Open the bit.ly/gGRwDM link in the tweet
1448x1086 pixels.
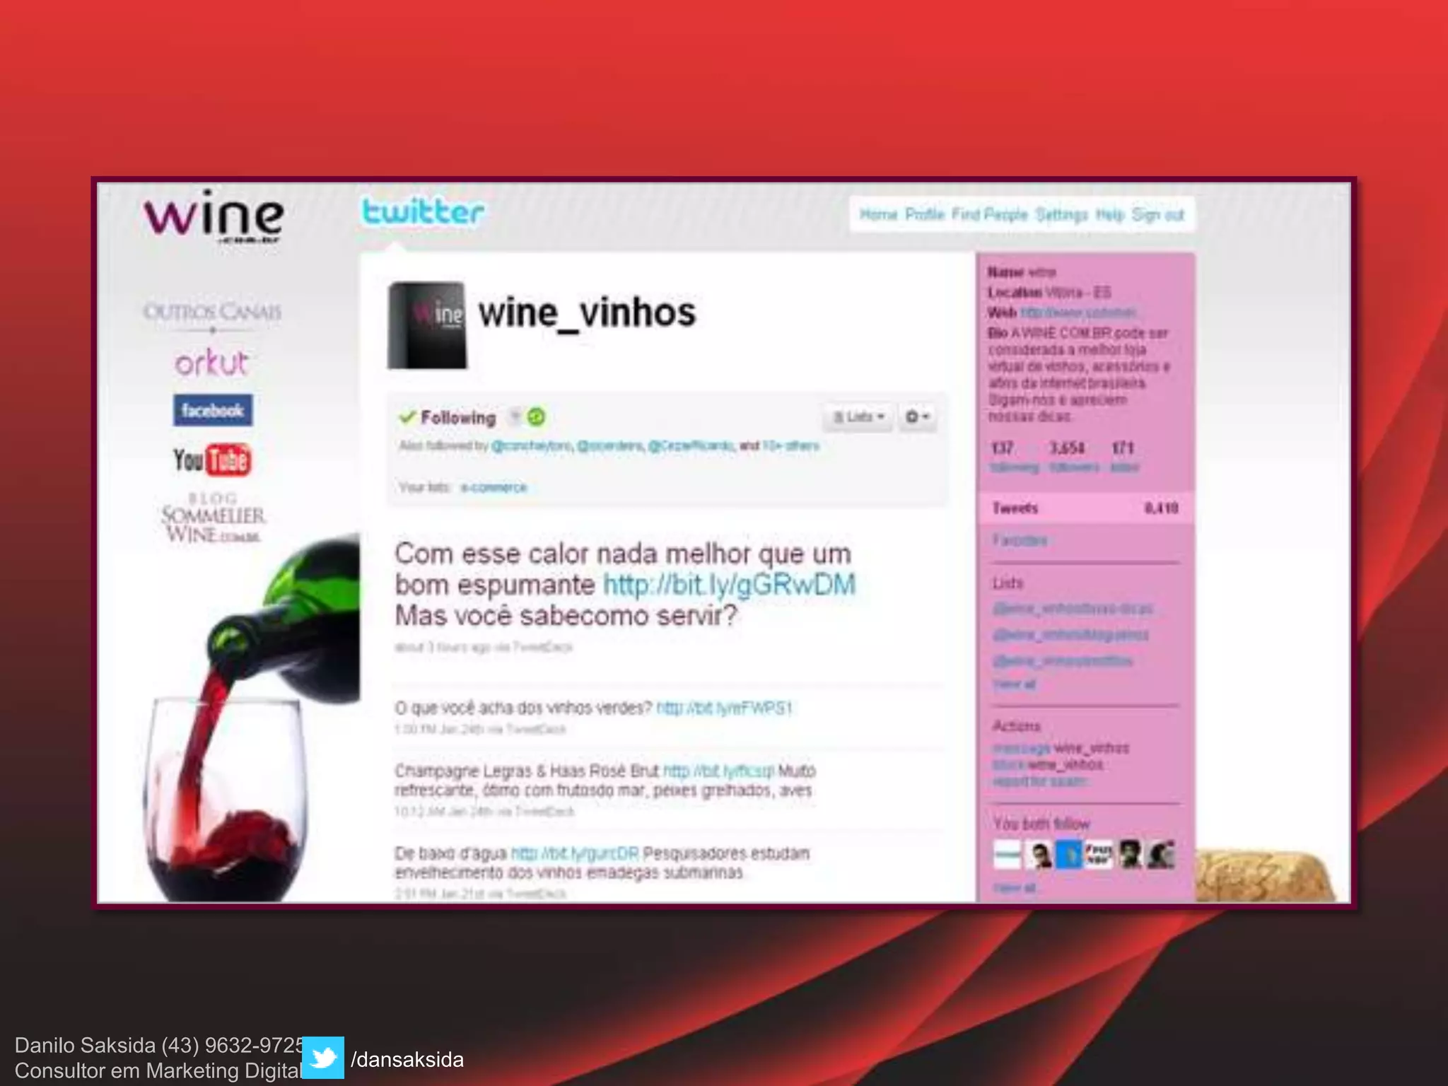pos(729,585)
